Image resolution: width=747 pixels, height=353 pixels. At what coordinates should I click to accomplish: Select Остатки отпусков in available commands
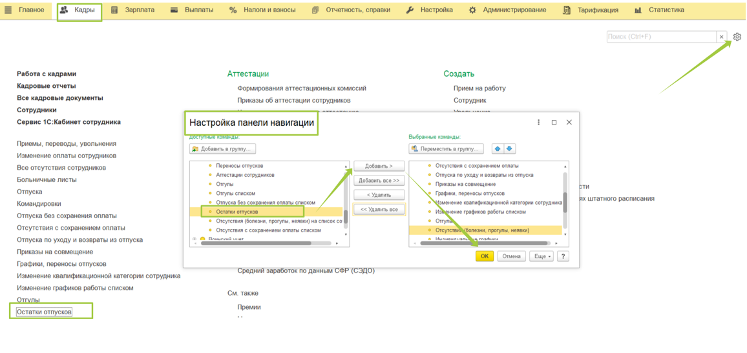[x=237, y=212]
